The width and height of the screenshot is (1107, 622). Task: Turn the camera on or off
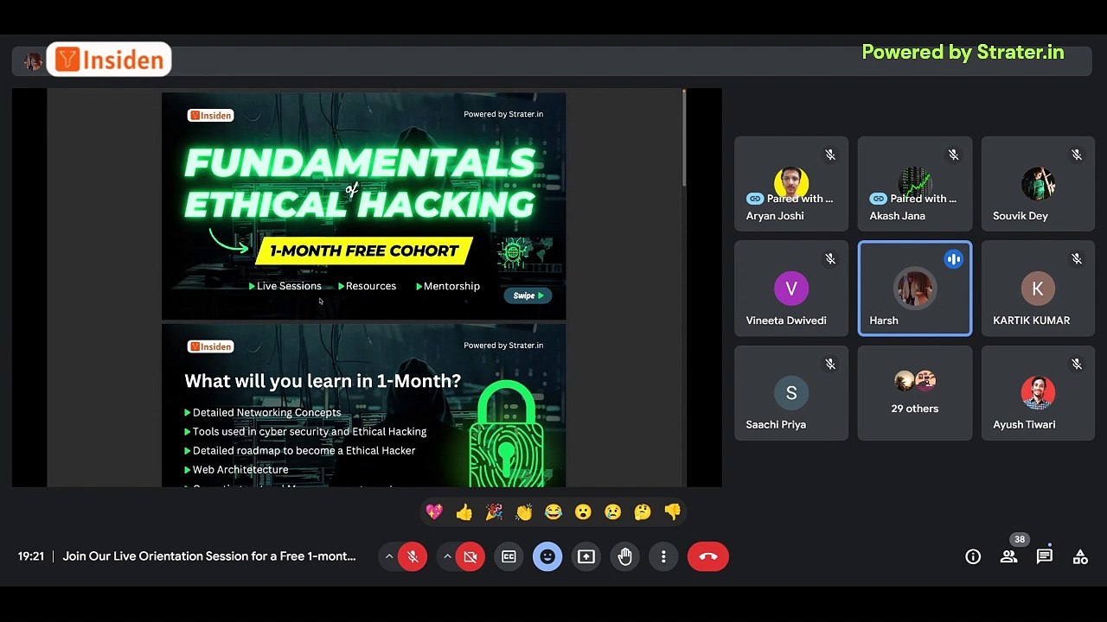point(470,557)
